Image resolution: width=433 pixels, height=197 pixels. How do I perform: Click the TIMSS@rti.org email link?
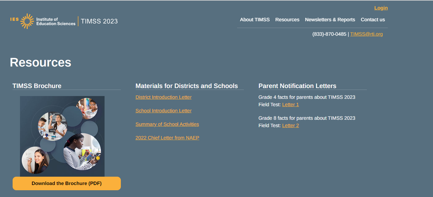[366, 34]
